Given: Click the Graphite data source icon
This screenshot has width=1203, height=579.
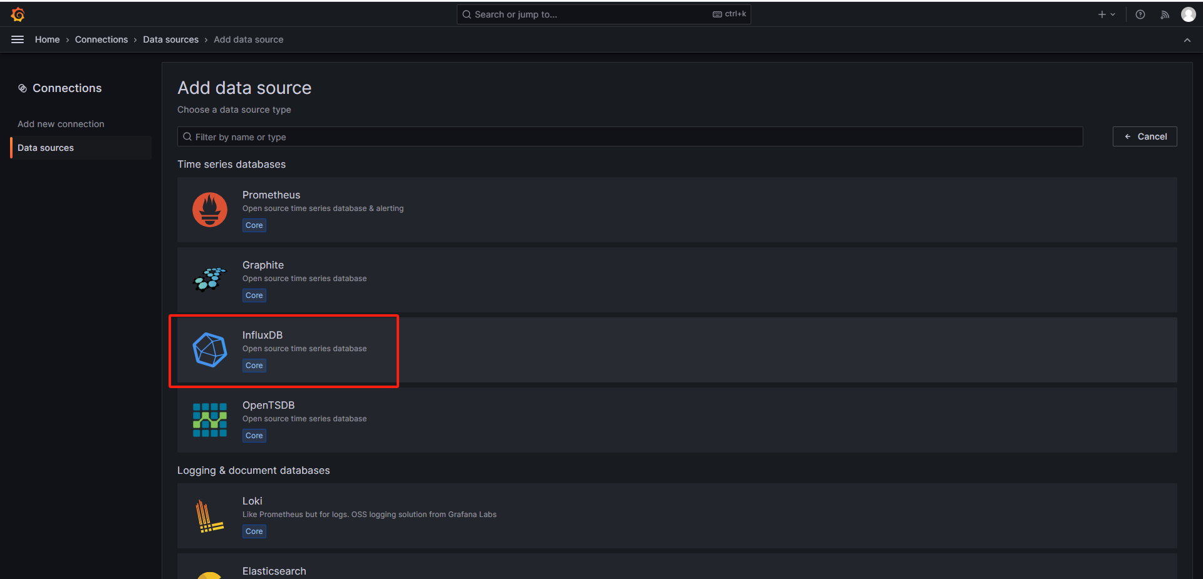Looking at the screenshot, I should [x=210, y=280].
